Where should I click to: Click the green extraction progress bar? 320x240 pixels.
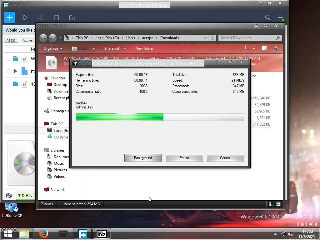[119, 117]
